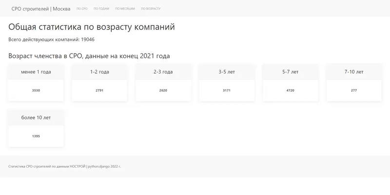Screen dimensions: 390x195
Task: Open the "СРО строителей | Москва" home link
Action: point(40,9)
